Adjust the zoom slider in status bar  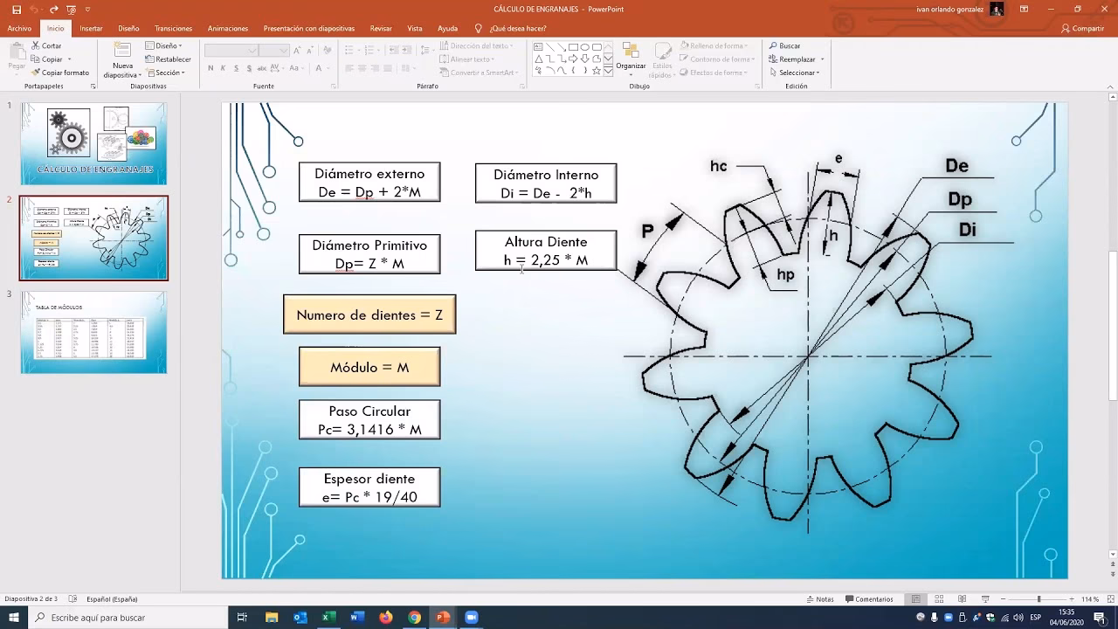pos(1039,599)
